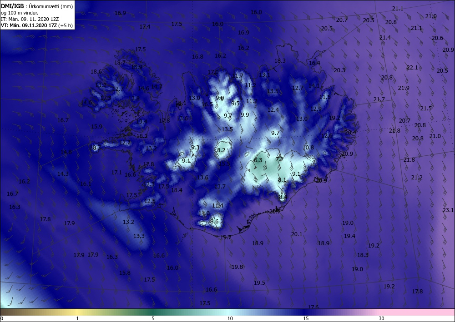The height and width of the screenshot is (322, 455).
Task: Click the value 16.4 on the map
Action: pos(314,63)
